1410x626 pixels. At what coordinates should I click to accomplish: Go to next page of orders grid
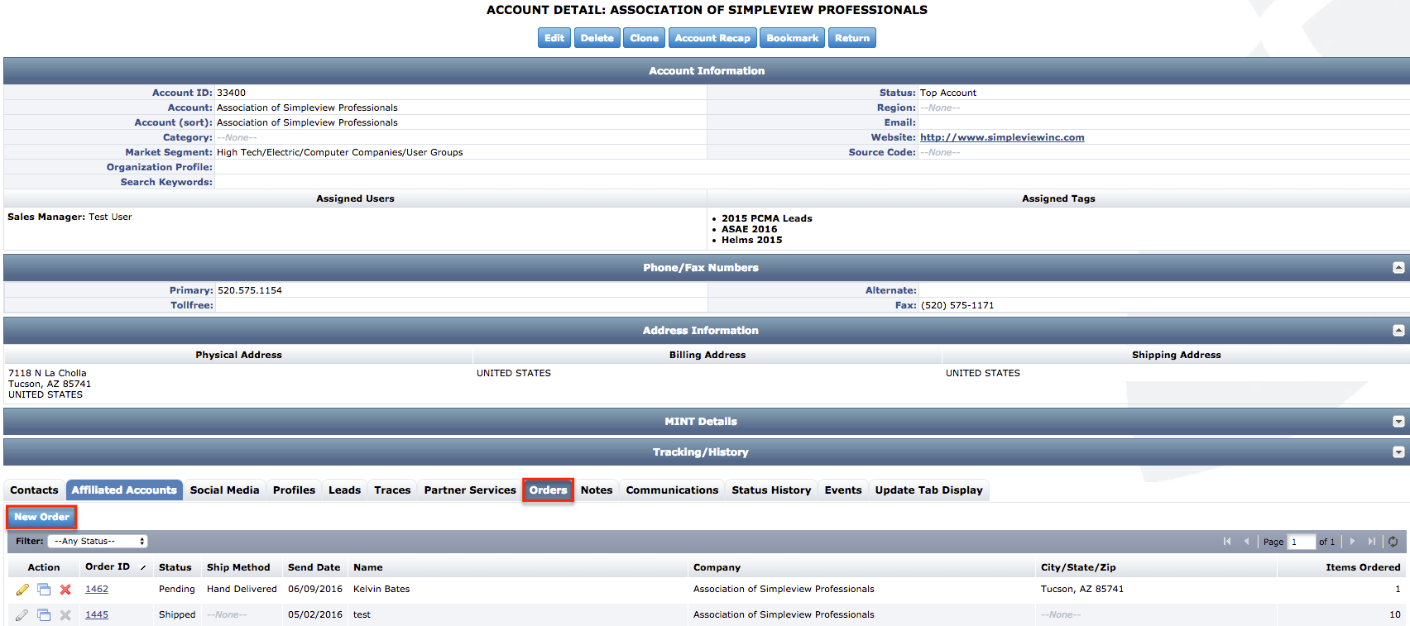point(1353,542)
